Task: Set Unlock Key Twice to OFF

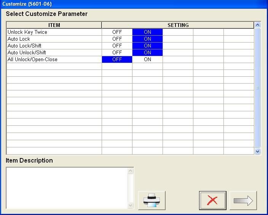Action: coord(117,32)
